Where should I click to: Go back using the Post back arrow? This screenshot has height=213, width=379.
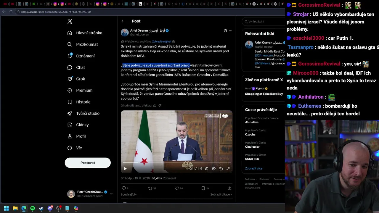tap(123, 21)
